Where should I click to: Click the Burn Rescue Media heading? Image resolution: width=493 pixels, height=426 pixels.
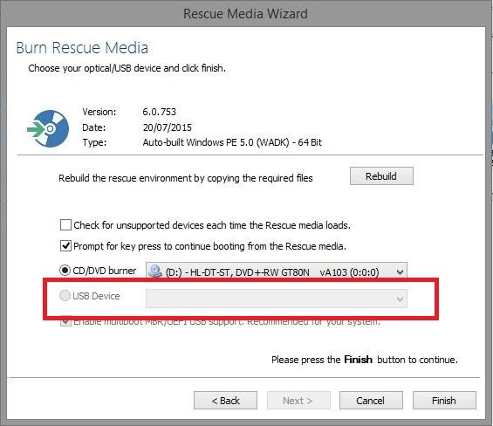pyautogui.click(x=82, y=48)
